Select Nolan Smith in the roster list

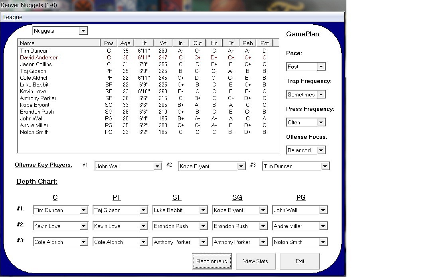pos(148,132)
